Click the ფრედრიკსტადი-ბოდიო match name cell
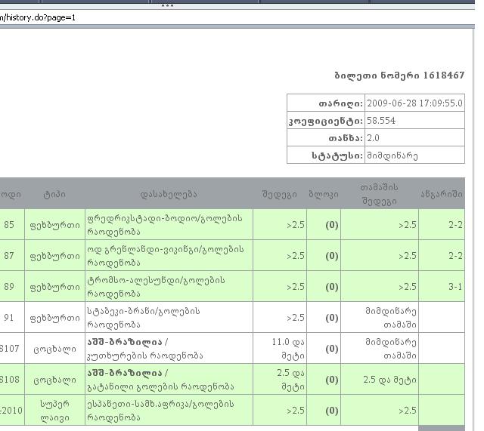Screen dimensions: 484x431 click(169, 225)
